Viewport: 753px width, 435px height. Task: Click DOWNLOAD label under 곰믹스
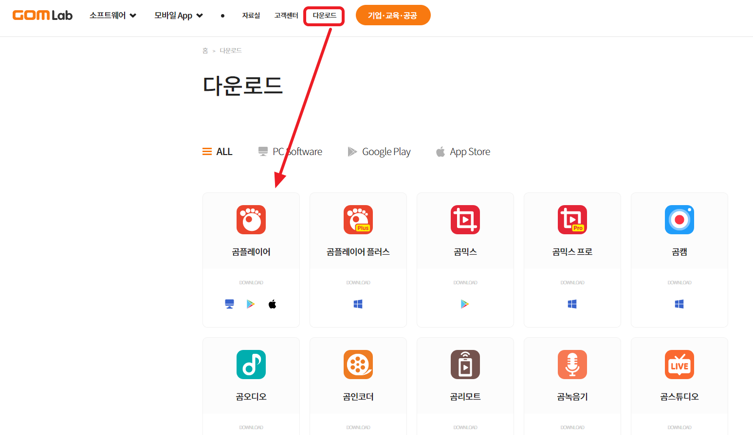tap(465, 282)
